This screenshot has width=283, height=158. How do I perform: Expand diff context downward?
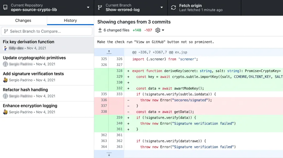point(109,154)
